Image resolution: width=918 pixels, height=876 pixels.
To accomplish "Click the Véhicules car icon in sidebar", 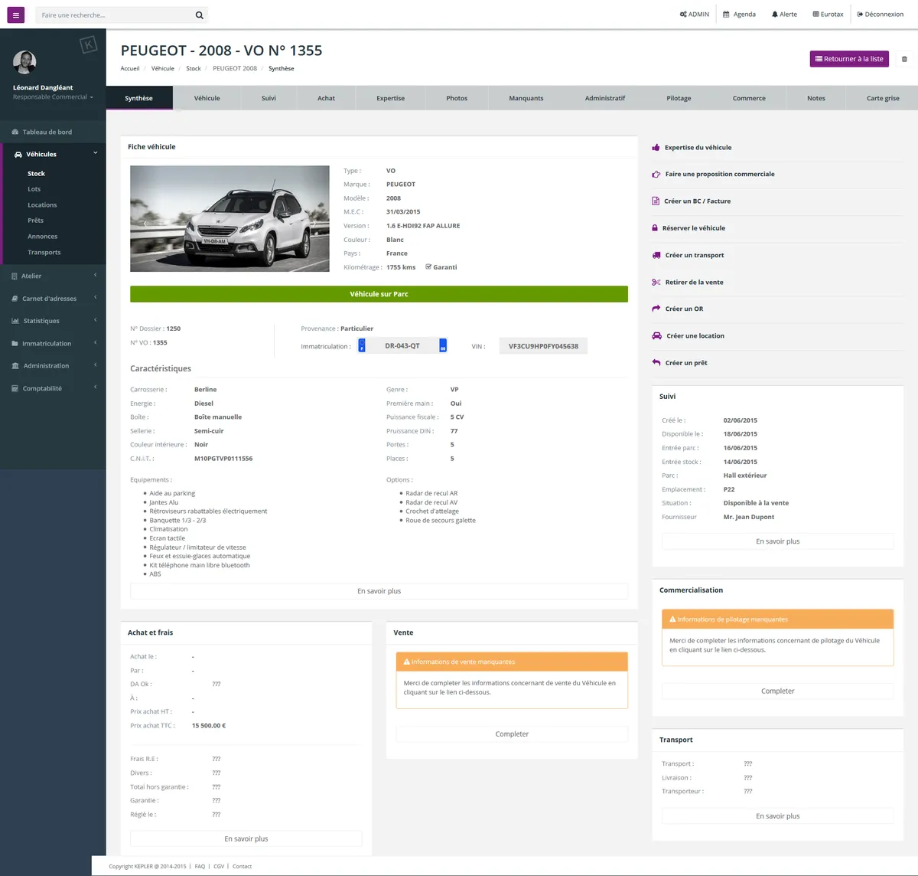I will [x=18, y=154].
